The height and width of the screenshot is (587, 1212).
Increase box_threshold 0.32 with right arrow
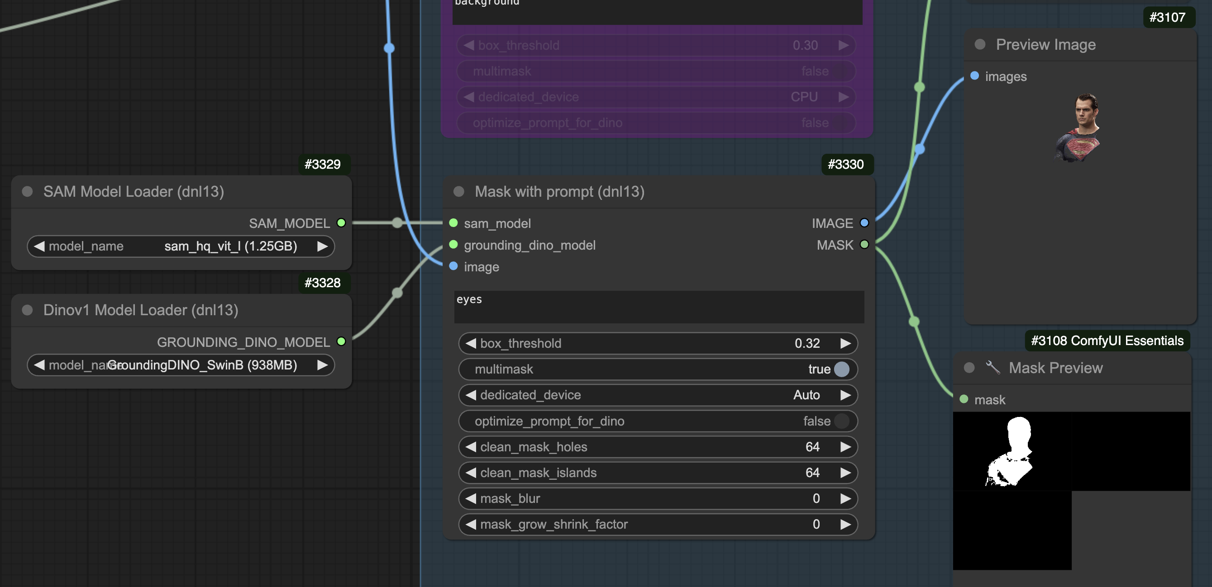point(845,343)
